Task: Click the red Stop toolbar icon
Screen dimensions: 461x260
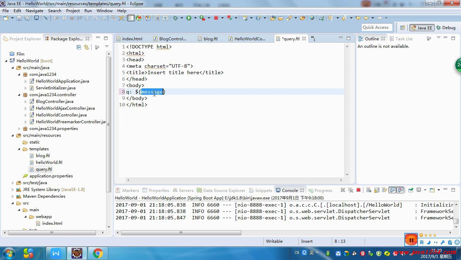Action: [216, 18]
